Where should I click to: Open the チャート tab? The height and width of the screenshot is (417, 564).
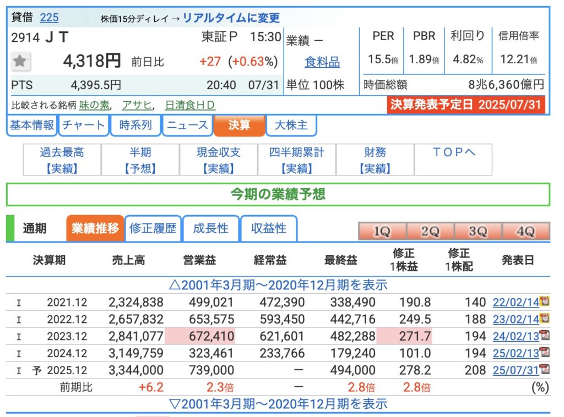(x=84, y=125)
